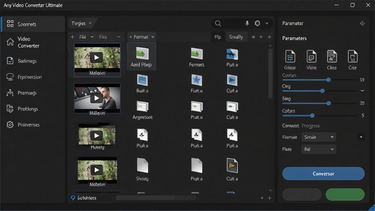Image resolution: width=375 pixels, height=211 pixels.
Task: Select the Fuat a star icon
Action: (x=197, y=83)
